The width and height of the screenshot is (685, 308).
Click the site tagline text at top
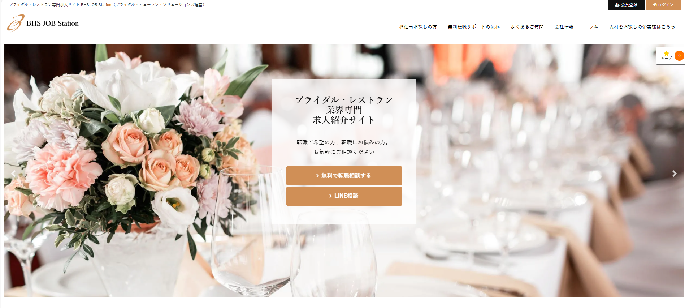pyautogui.click(x=107, y=5)
